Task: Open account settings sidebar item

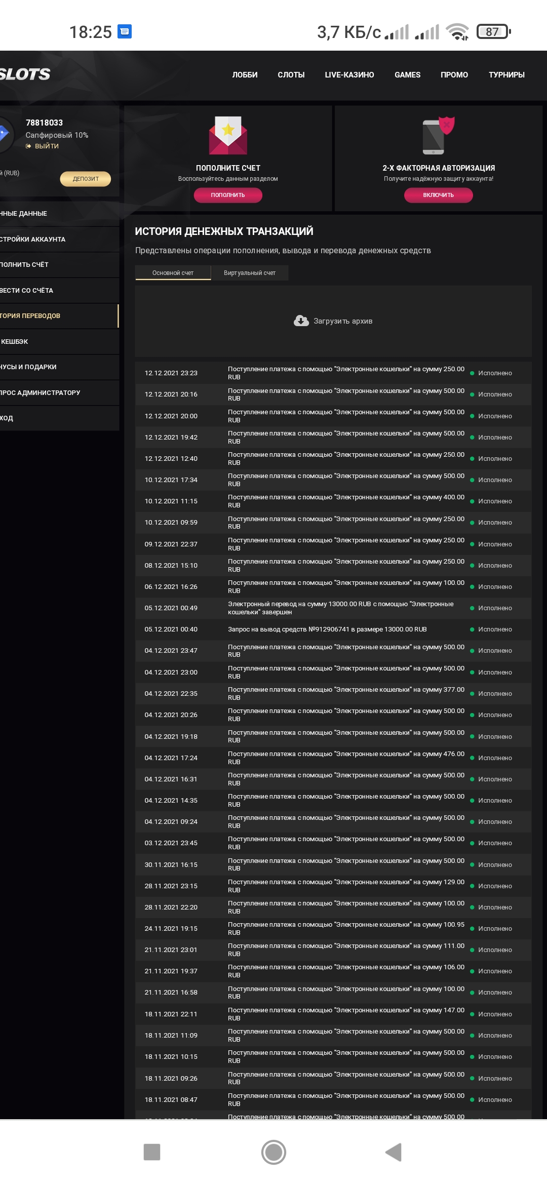Action: click(59, 239)
